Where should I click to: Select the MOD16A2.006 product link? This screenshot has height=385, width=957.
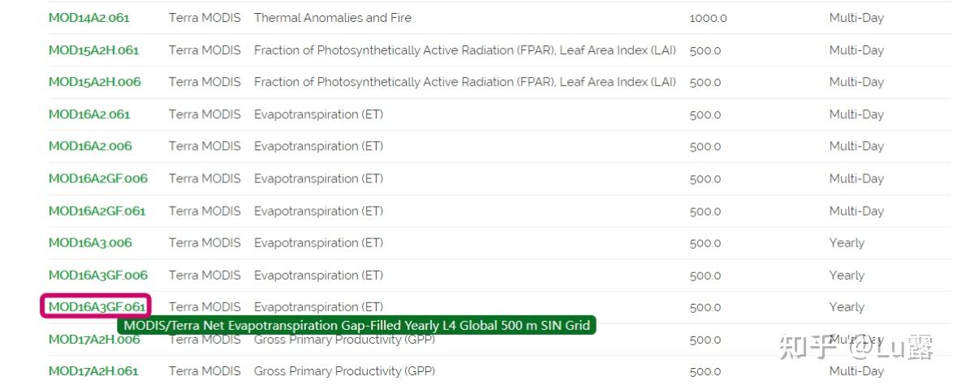pyautogui.click(x=89, y=147)
